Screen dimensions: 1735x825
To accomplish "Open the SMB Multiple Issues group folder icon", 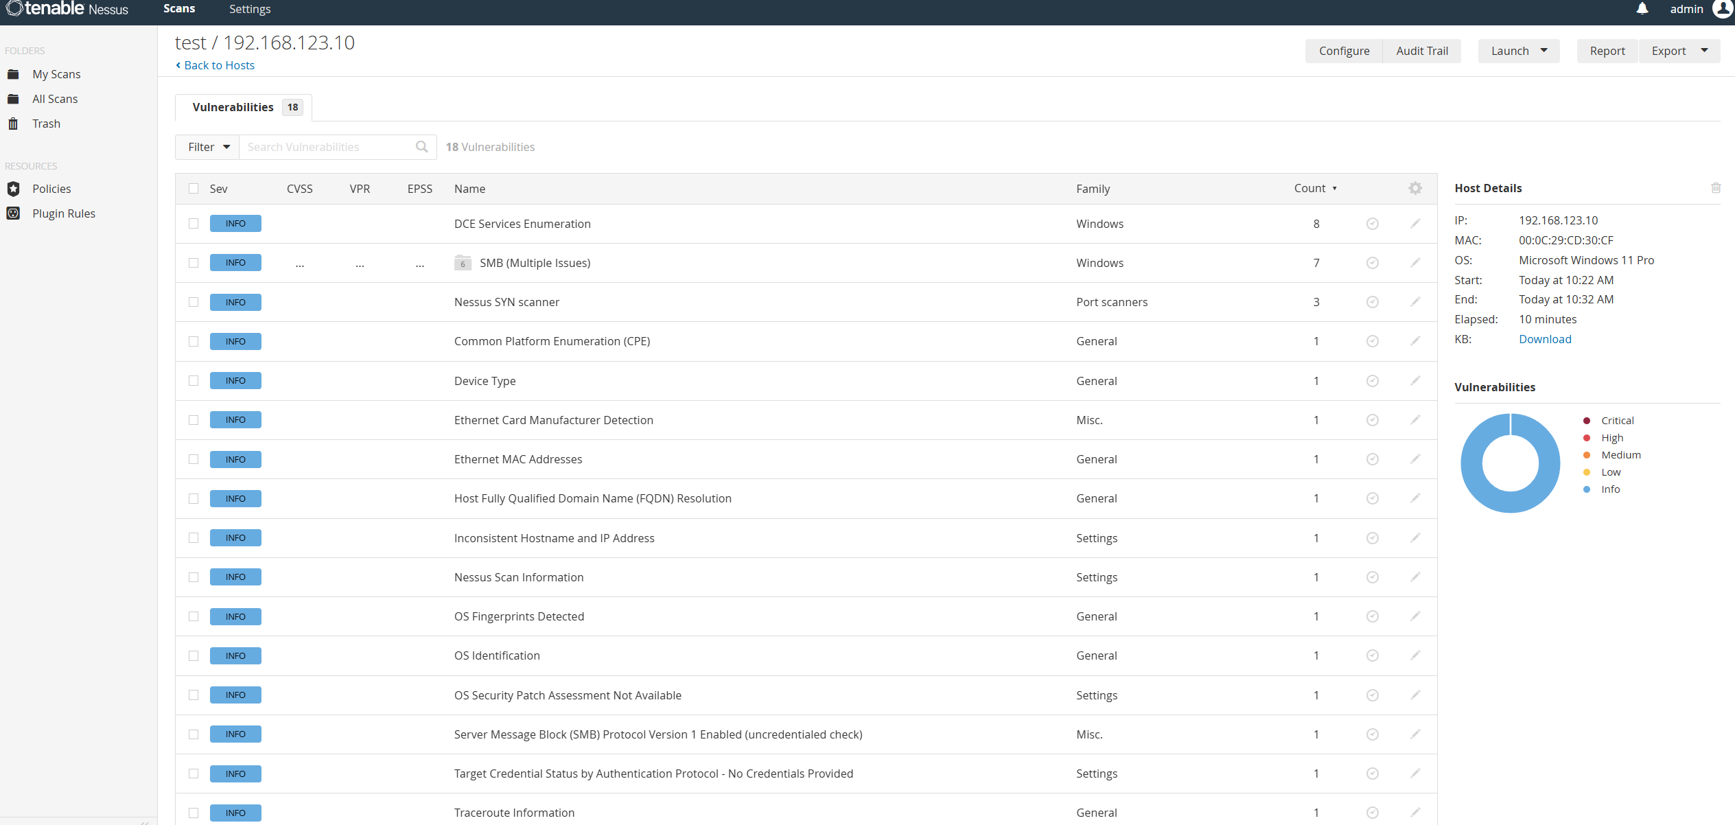I will [x=463, y=263].
